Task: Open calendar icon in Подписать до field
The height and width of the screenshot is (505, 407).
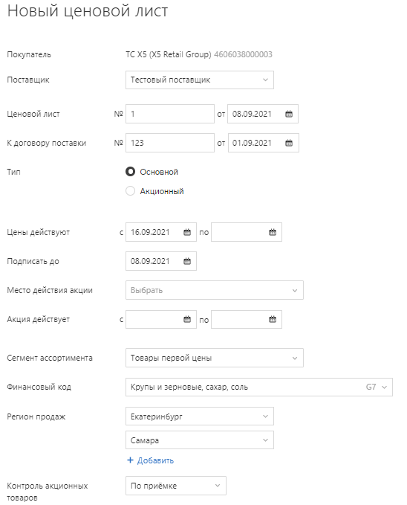Action: coord(187,261)
